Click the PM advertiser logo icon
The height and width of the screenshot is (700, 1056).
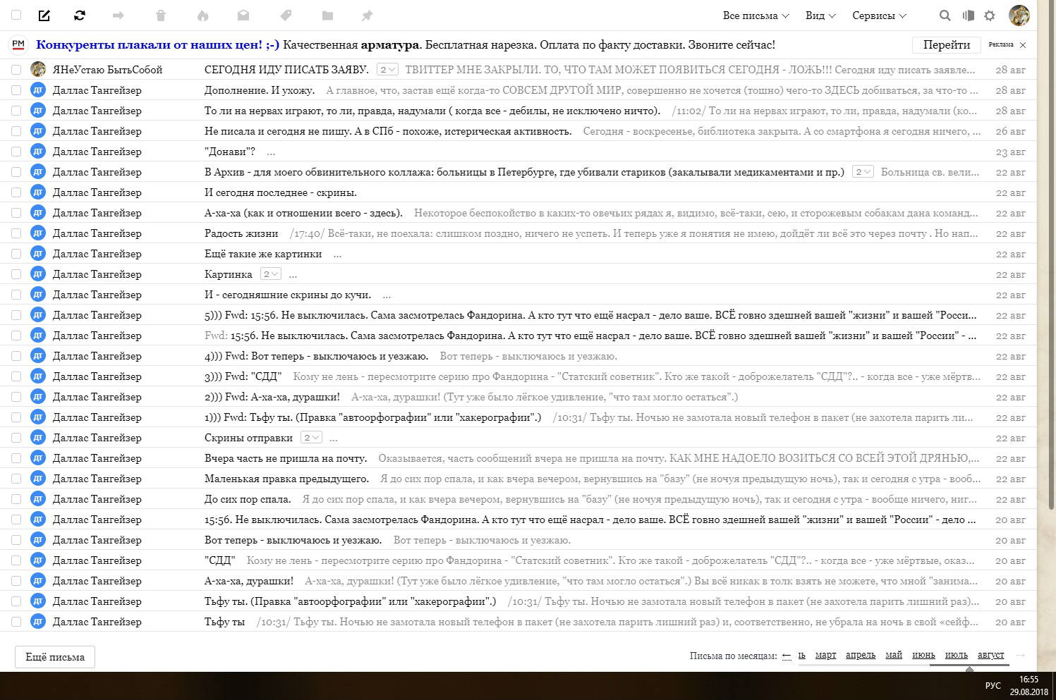tap(18, 44)
